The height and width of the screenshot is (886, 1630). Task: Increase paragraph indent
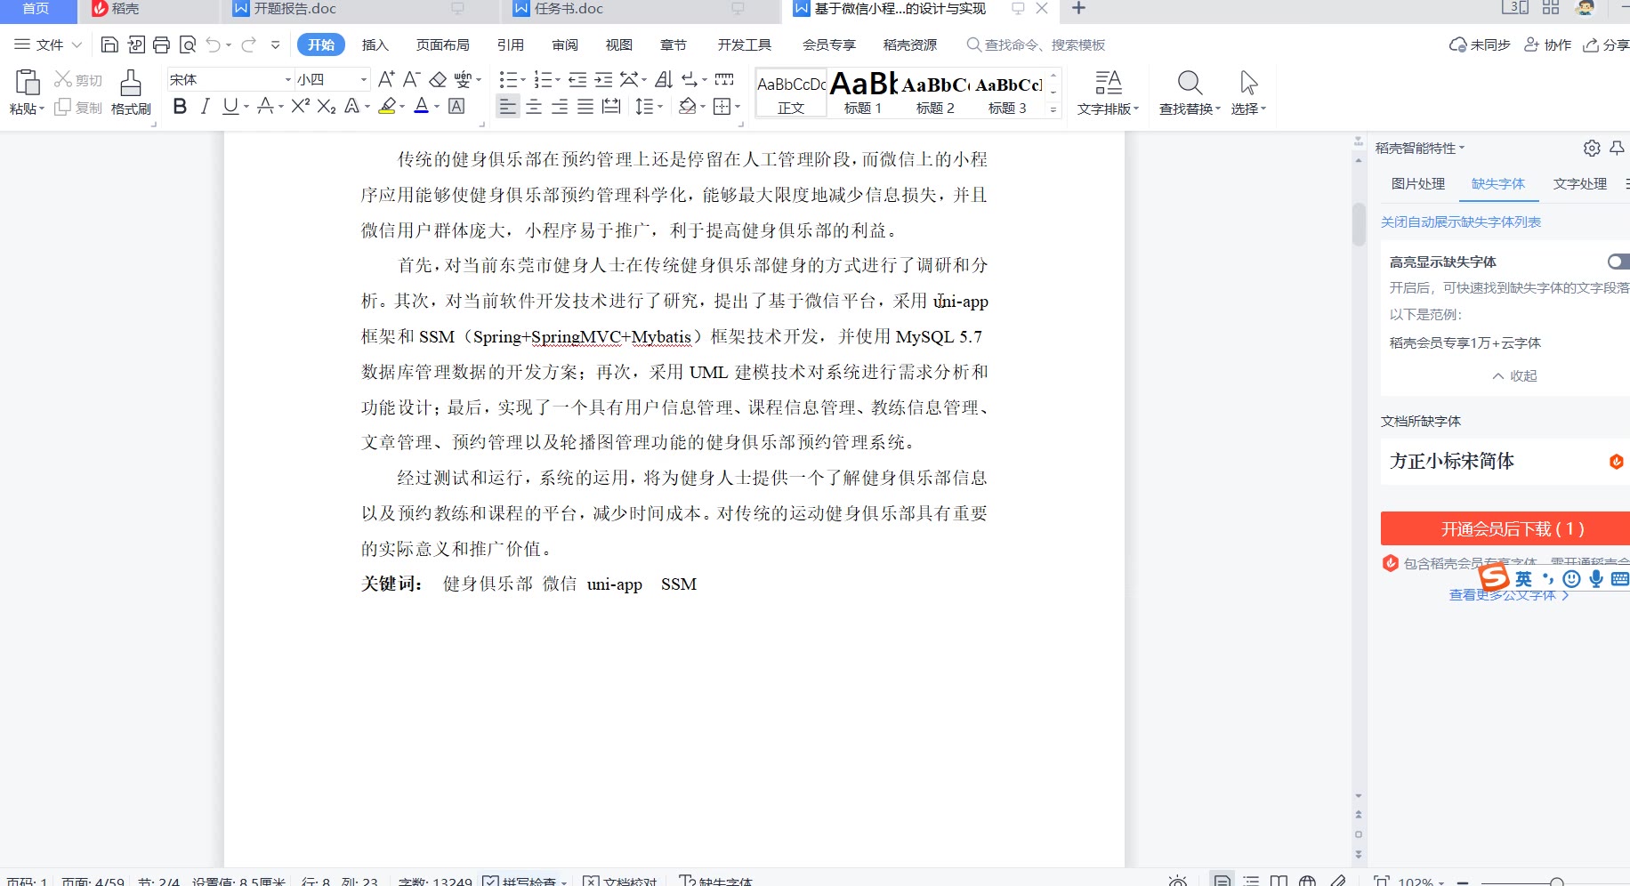pos(603,79)
